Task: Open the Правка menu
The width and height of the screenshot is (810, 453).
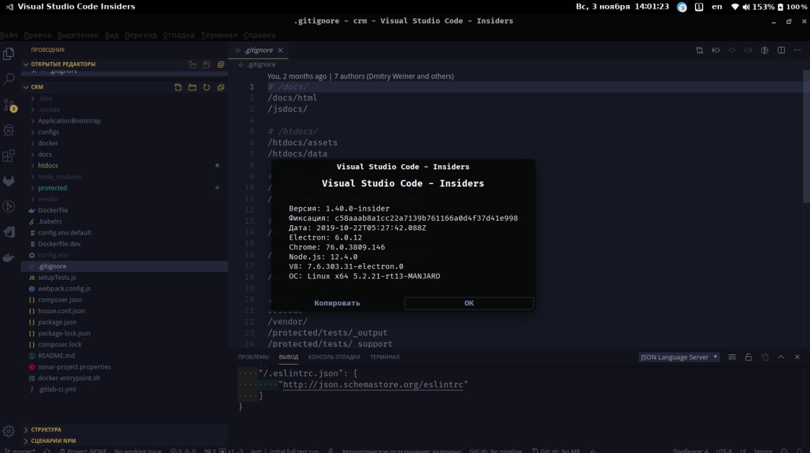Action: (37, 35)
